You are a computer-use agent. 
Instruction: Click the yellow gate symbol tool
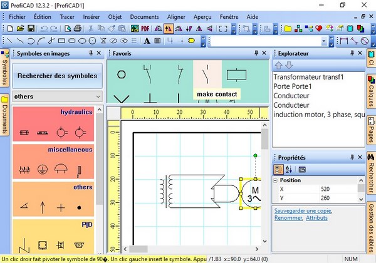(191, 41)
